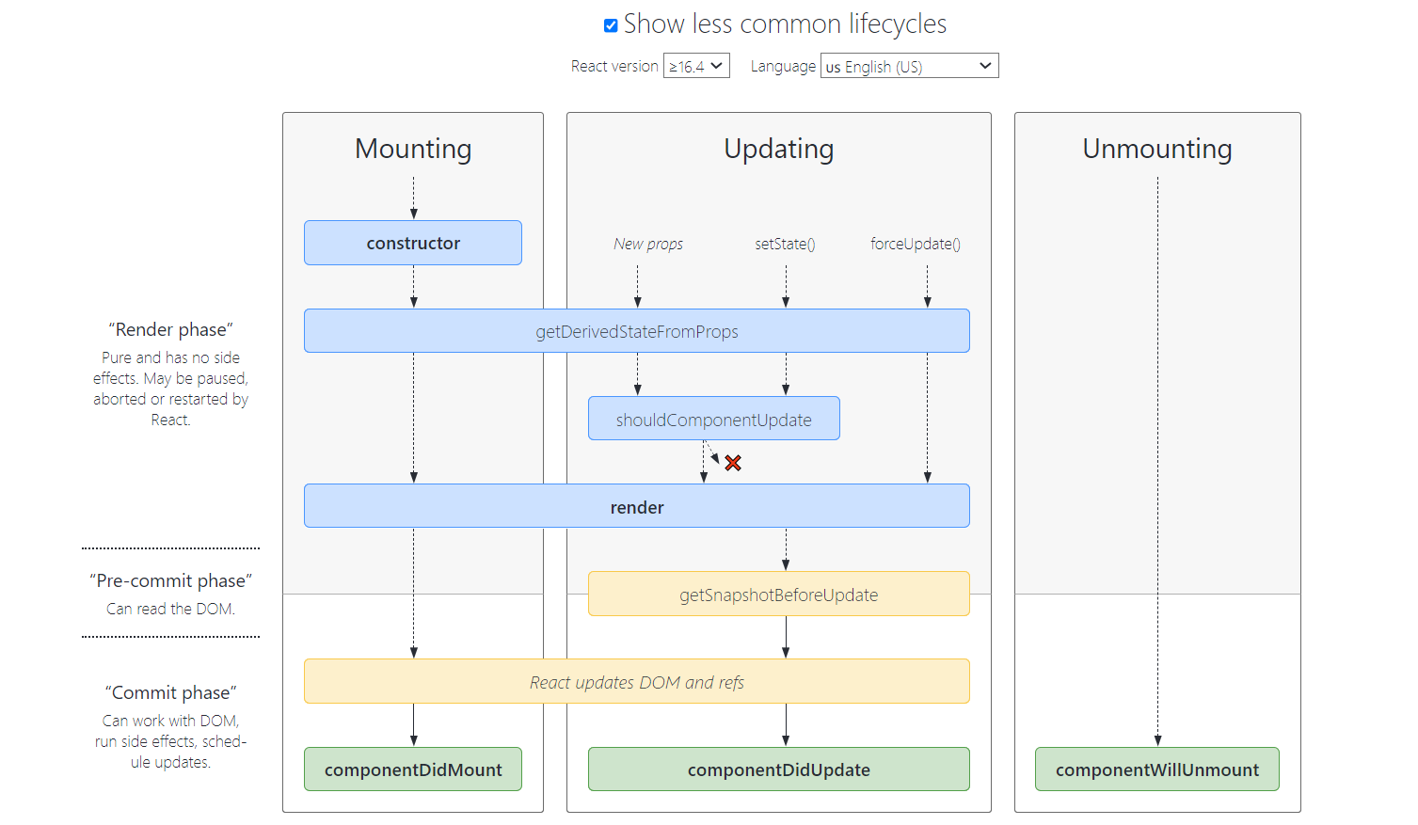Click the New props label
Image resolution: width=1418 pixels, height=825 pixels.
pyautogui.click(x=648, y=244)
